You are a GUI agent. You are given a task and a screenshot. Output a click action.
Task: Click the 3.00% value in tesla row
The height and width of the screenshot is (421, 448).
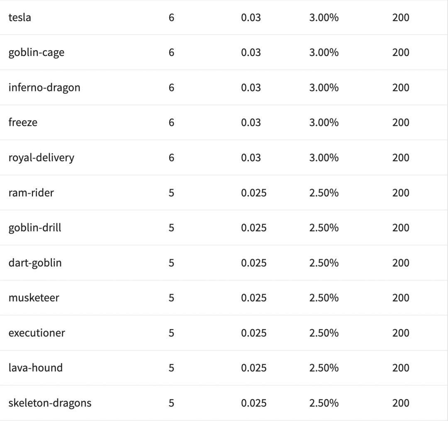pyautogui.click(x=324, y=17)
